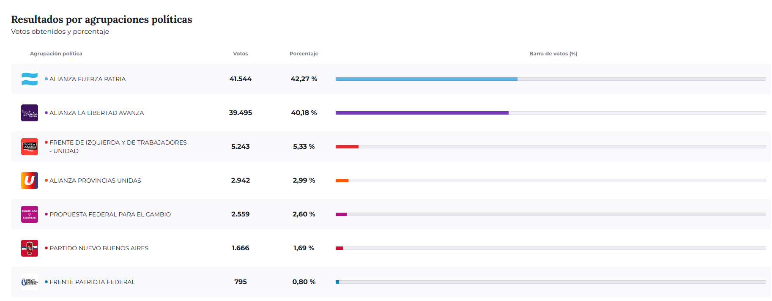Click the purple Libertad Avanza vote bar

(422, 113)
